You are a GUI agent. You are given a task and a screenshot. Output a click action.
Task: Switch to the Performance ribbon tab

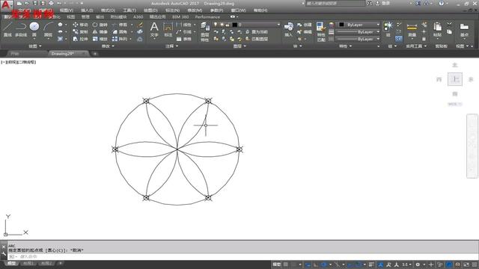click(x=207, y=16)
